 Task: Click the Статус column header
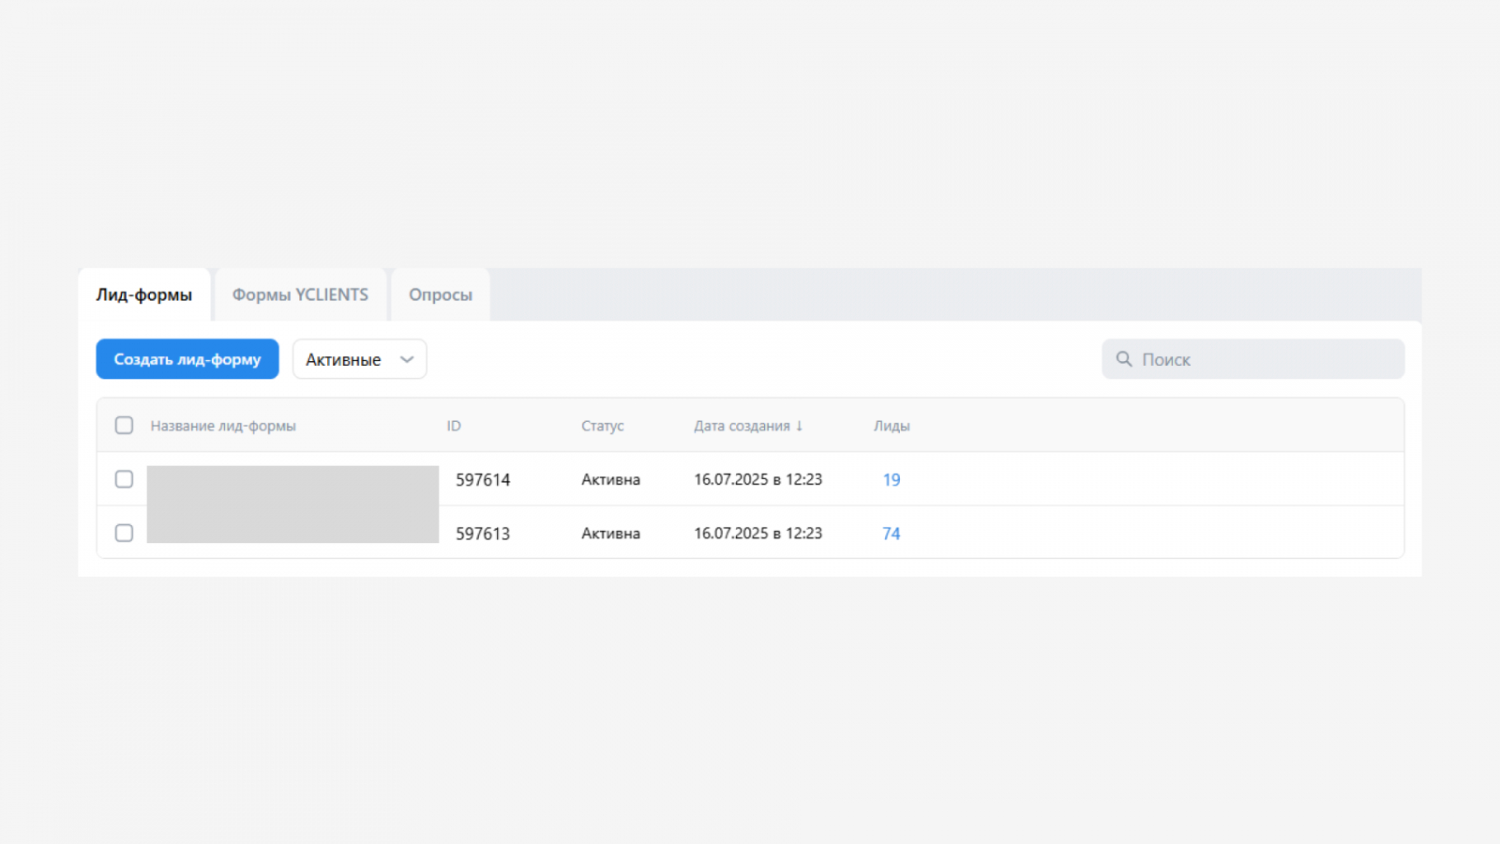click(x=602, y=426)
